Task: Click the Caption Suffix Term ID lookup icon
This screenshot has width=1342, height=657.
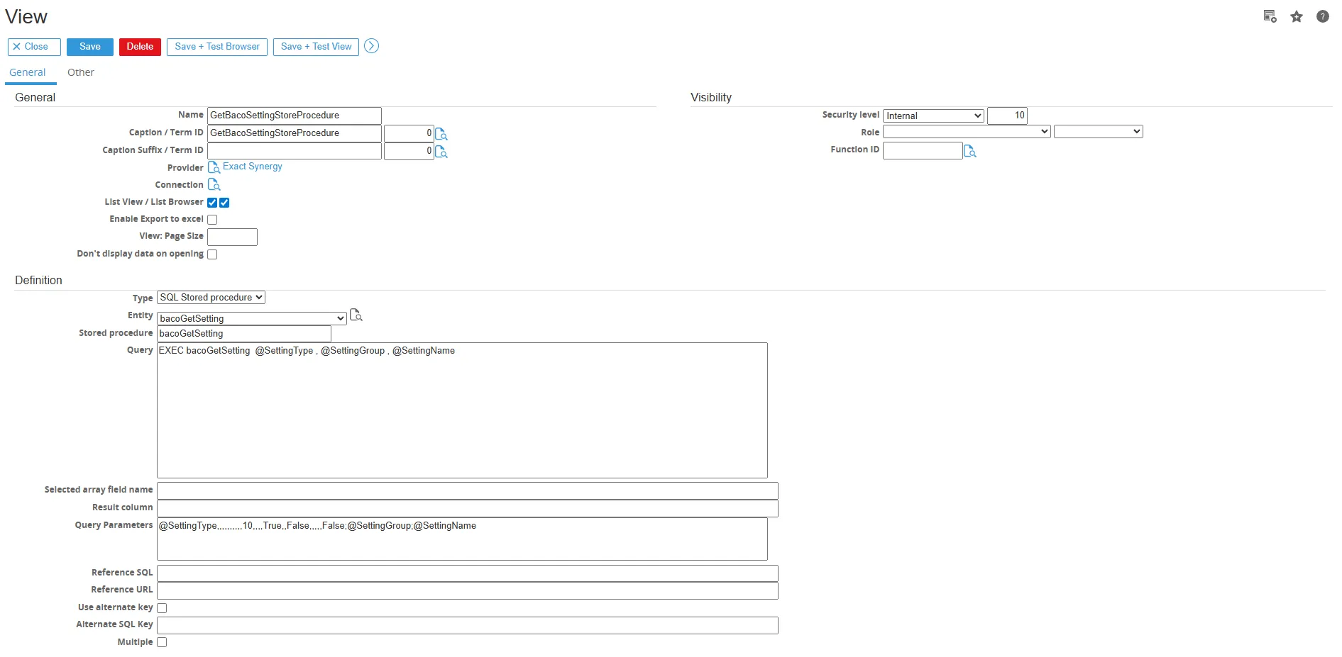Action: 441,152
